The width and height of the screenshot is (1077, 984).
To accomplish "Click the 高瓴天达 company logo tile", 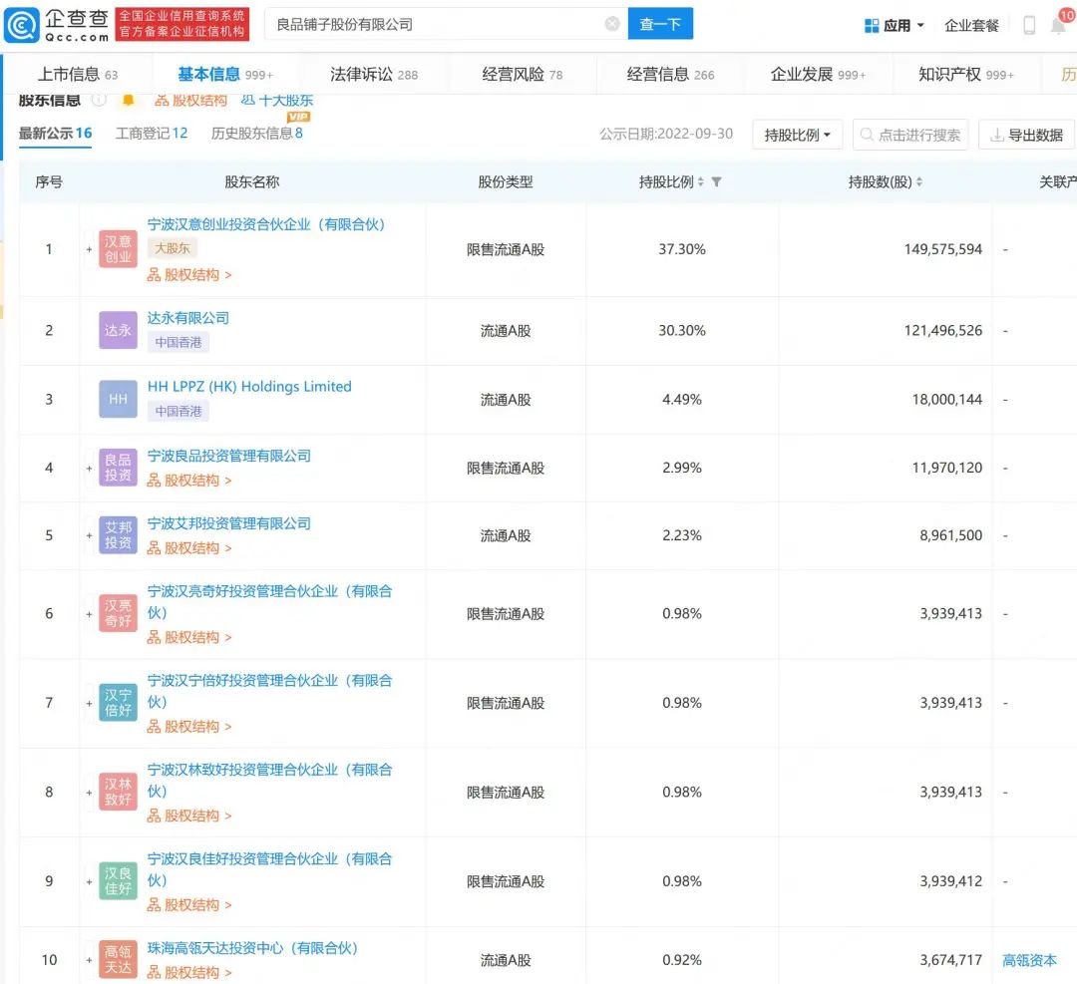I will point(118,959).
